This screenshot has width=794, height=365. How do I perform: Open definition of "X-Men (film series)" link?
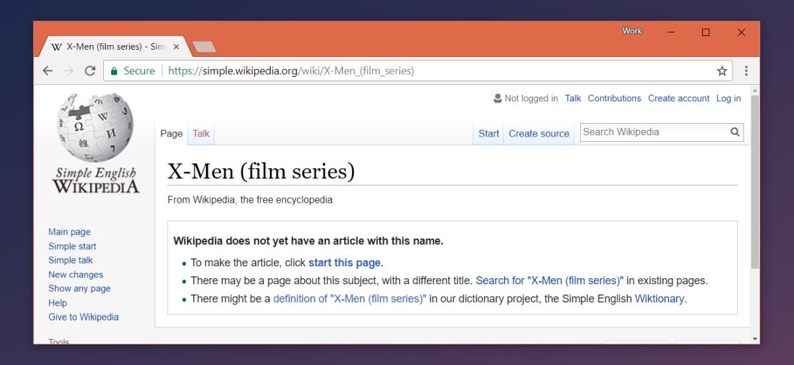[350, 298]
